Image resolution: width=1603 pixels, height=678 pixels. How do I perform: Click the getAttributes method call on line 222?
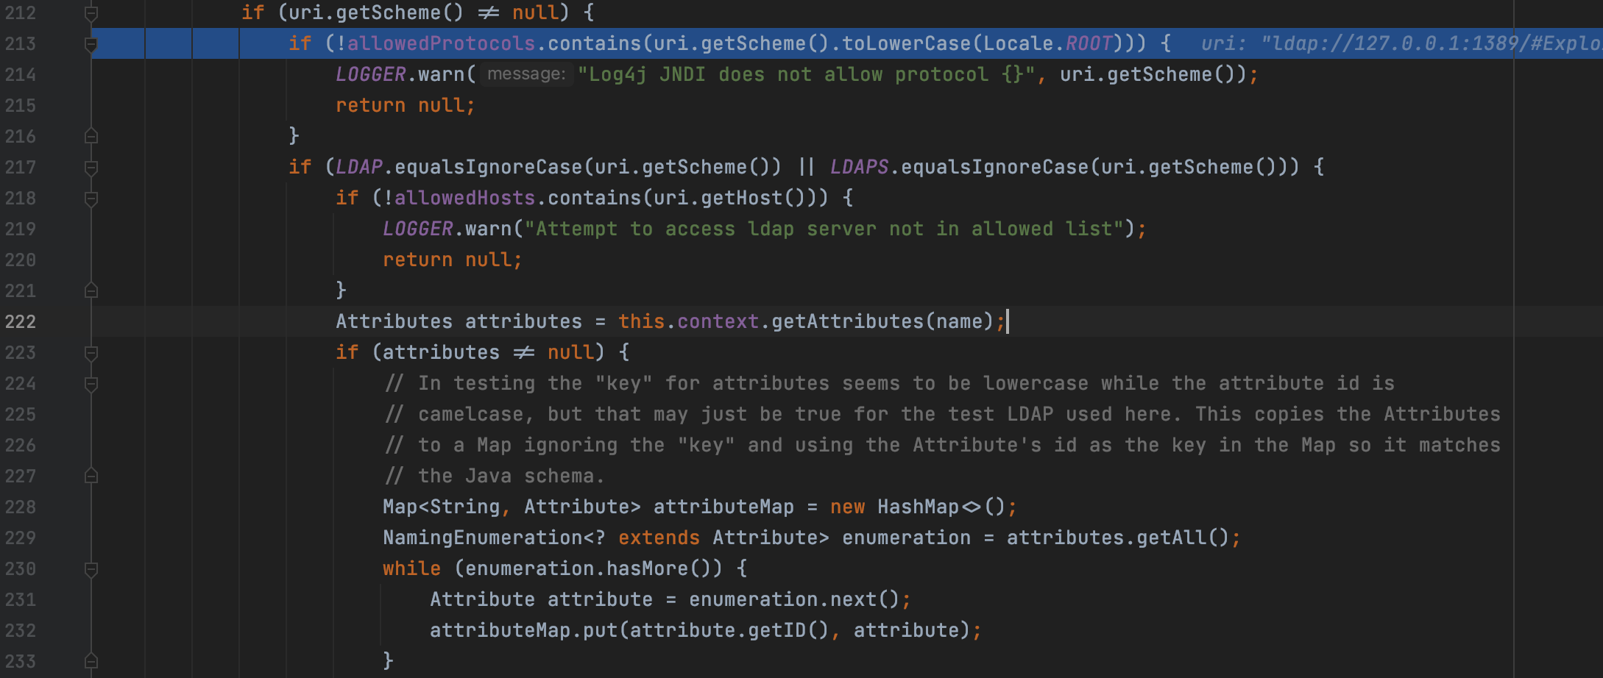847,321
